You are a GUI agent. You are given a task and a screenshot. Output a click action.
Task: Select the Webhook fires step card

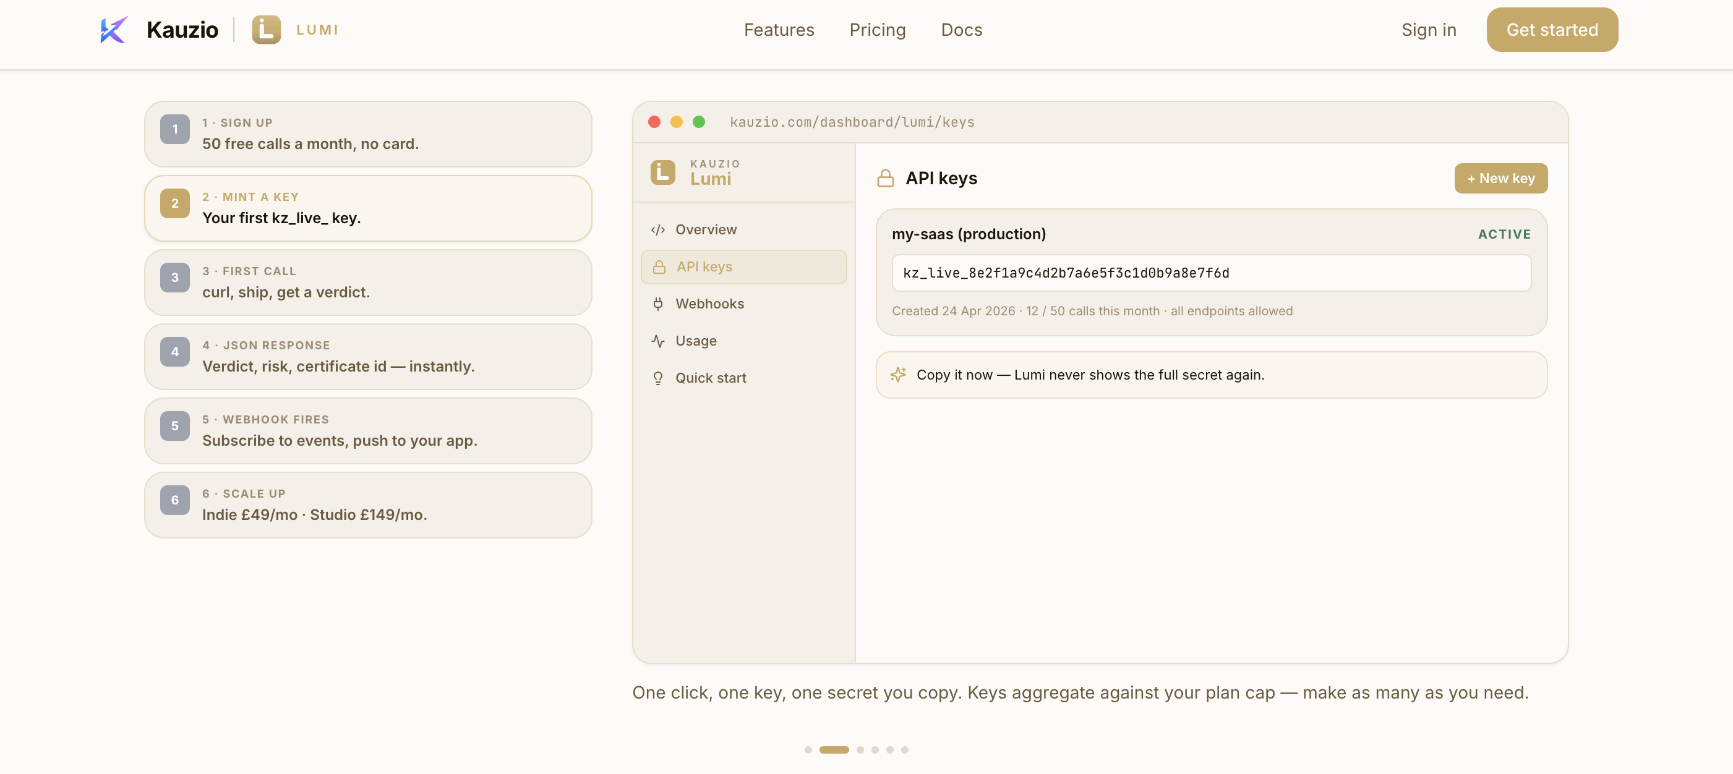point(368,431)
